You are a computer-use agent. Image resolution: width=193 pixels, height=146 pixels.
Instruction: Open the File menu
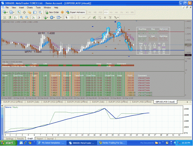pyautogui.click(x=7, y=7)
